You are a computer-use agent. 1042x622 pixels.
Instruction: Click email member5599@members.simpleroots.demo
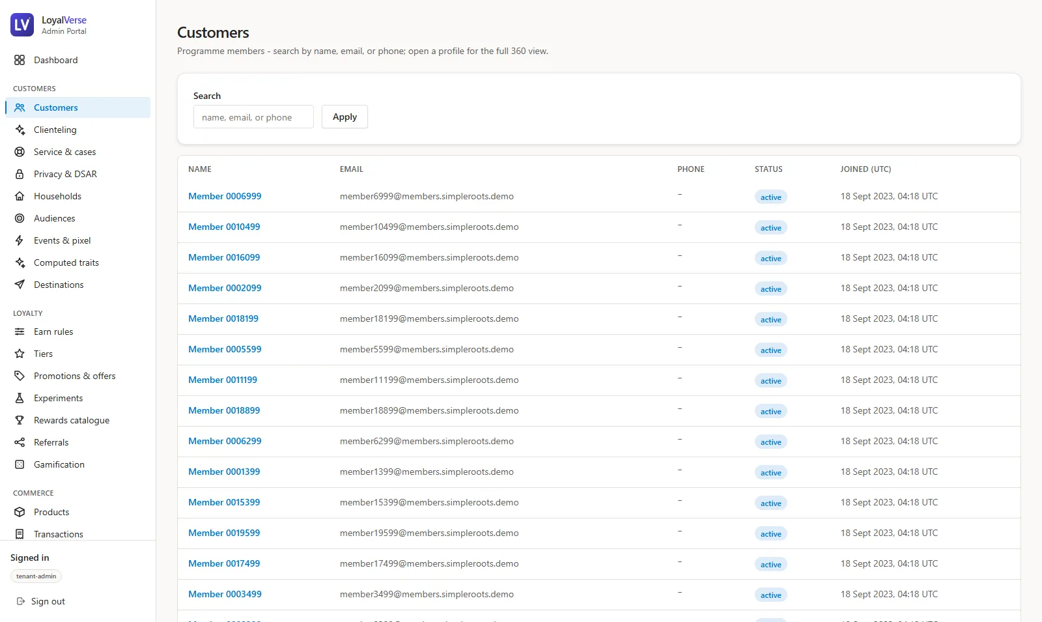click(427, 349)
